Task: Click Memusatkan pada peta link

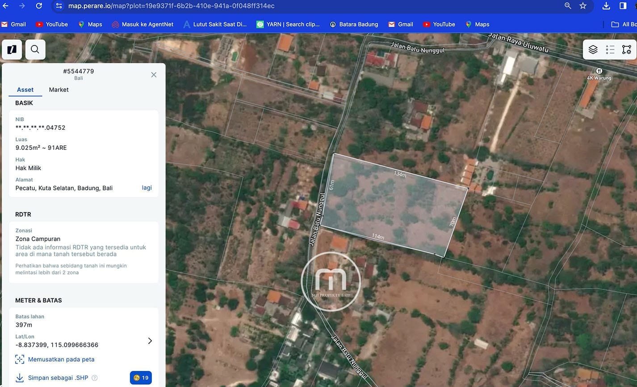Action: pos(61,359)
